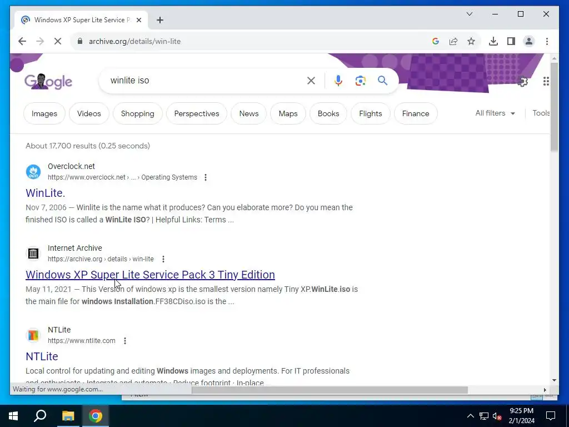Bookmark this tab with the star
The height and width of the screenshot is (427, 569).
(471, 41)
